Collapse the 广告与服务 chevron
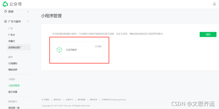 pos(28,21)
